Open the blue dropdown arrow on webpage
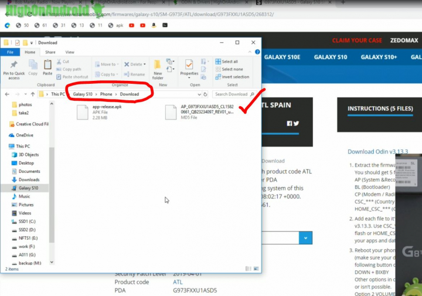 305,238
